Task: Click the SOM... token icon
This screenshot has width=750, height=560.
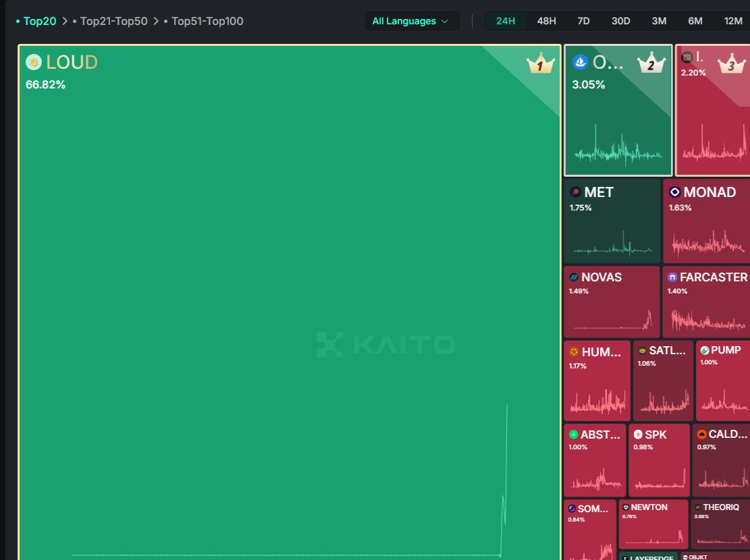Action: coord(572,509)
